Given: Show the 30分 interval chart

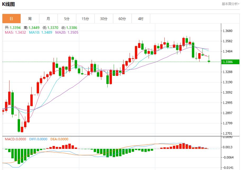Looking at the screenshot, I should point(104,19).
